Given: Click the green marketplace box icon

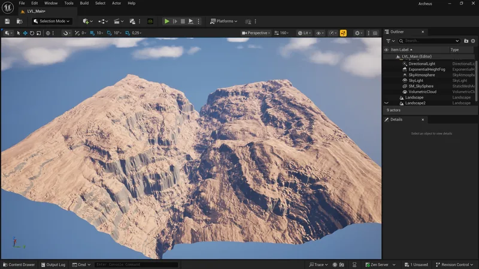Looking at the screenshot, I should pos(150,22).
